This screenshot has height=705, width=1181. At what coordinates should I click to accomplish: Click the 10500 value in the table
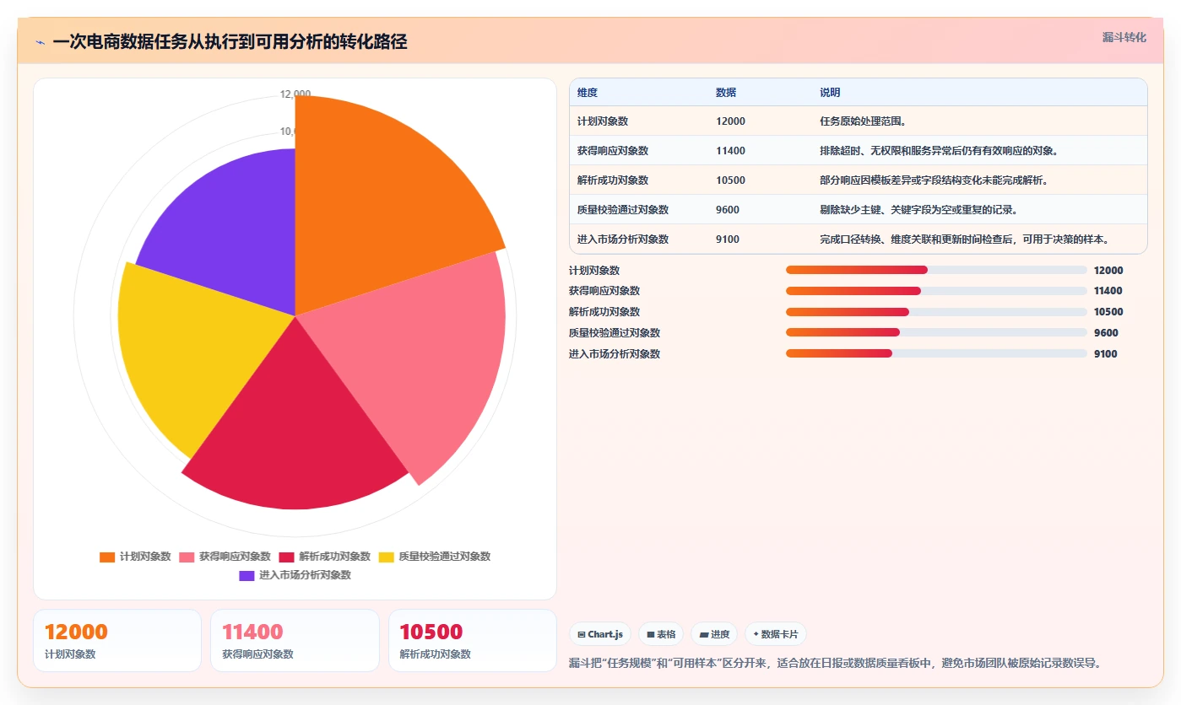tap(730, 180)
